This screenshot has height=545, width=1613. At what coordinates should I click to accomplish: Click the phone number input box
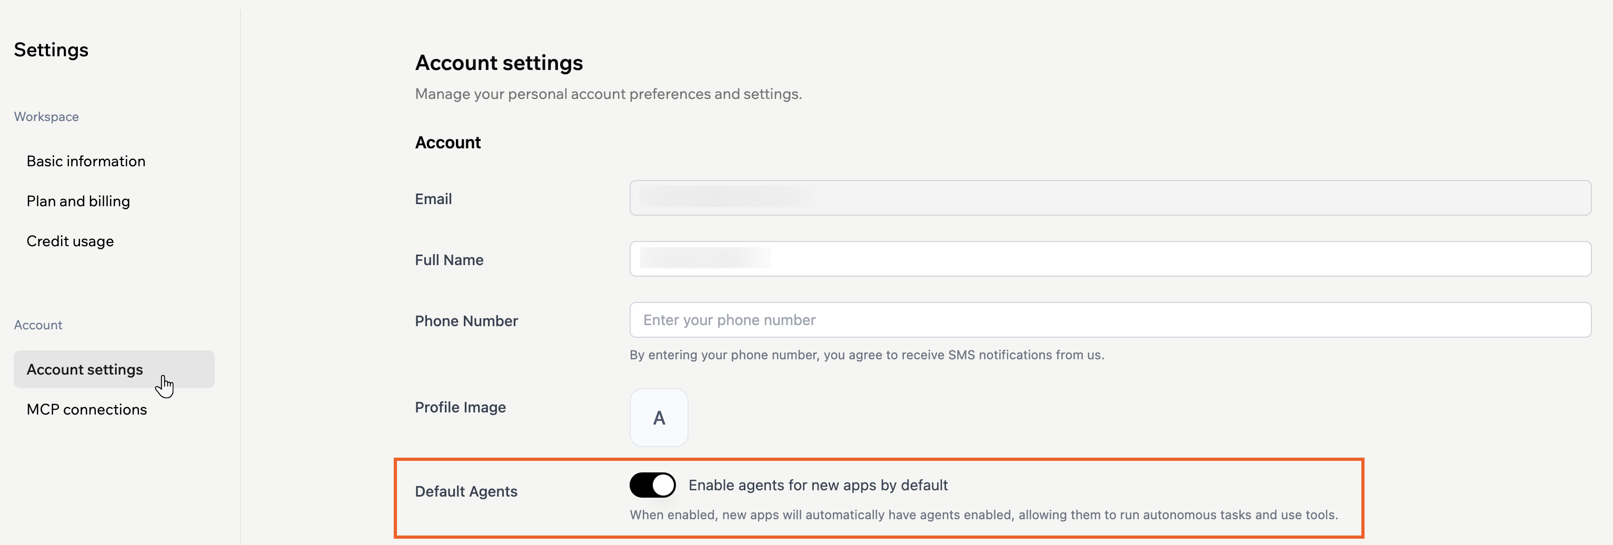(1109, 320)
